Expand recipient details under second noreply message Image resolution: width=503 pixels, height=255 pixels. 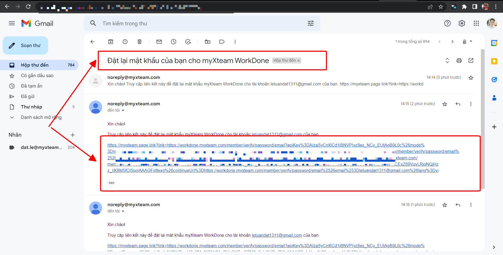pos(123,111)
